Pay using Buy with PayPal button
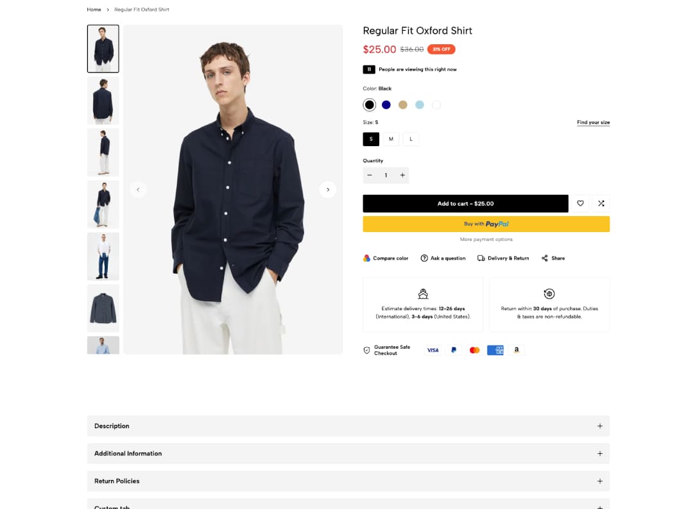Screen dimensions: 697x509 pyautogui.click(x=486, y=224)
